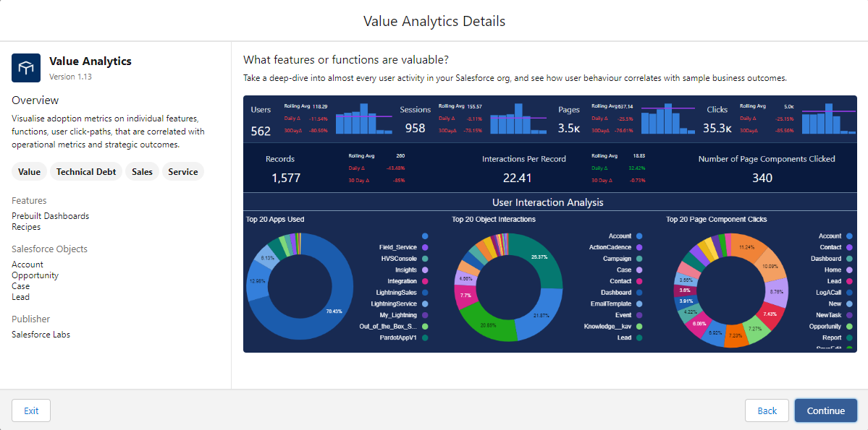Click the 70.43% donut segment label
The width and height of the screenshot is (868, 430).
334,311
